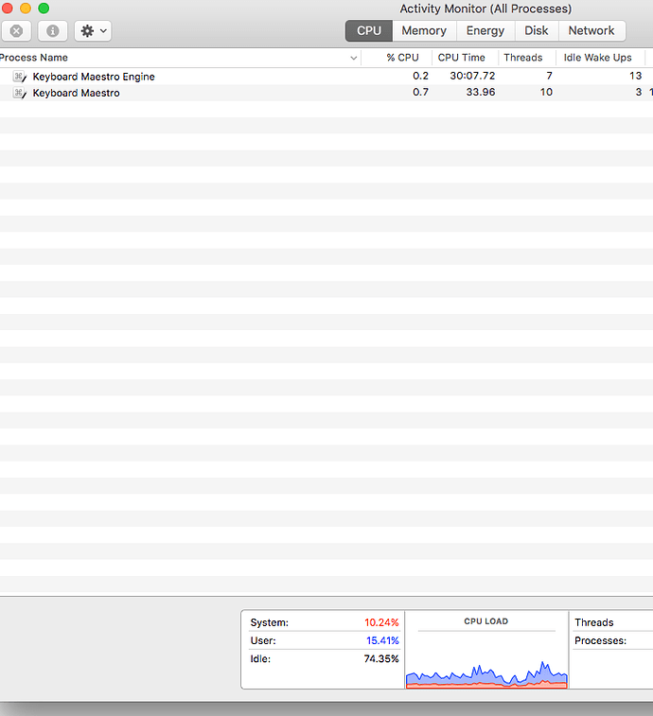Click the 33.96 CPU Time value

coord(481,93)
